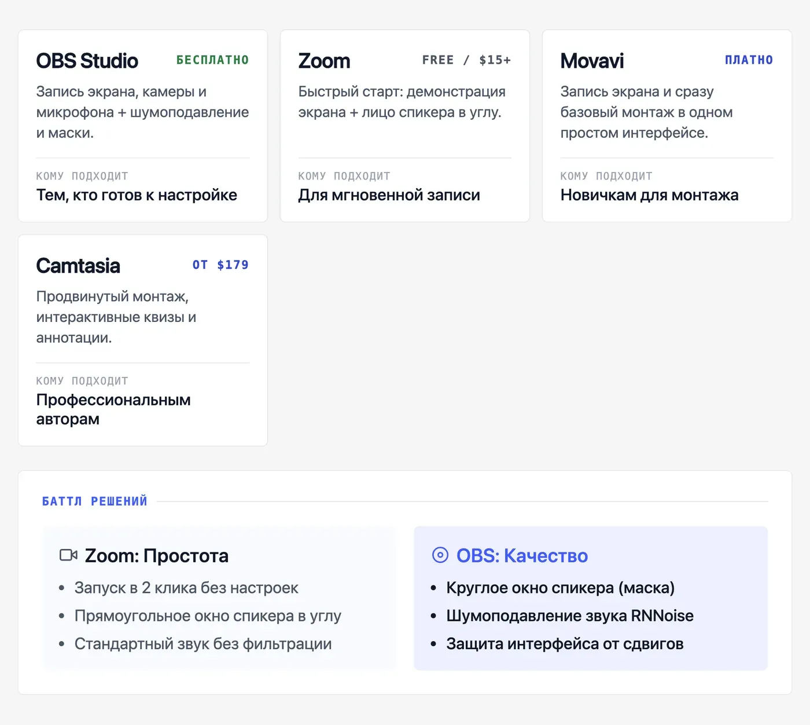This screenshot has height=725, width=810.
Task: Click the БАТТЛ РЕШЕНИЙ section heading
Action: tap(95, 501)
